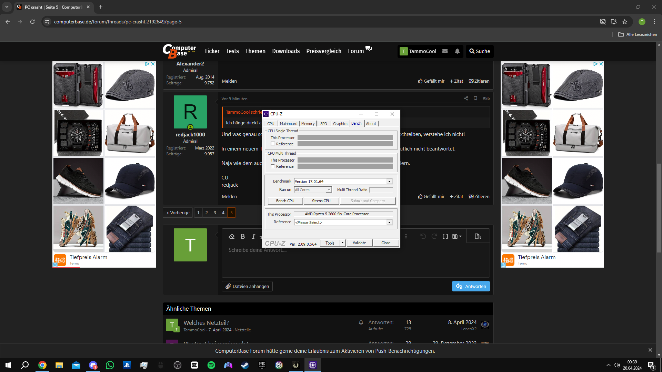Open the About tab in CPU-Z

pyautogui.click(x=371, y=124)
